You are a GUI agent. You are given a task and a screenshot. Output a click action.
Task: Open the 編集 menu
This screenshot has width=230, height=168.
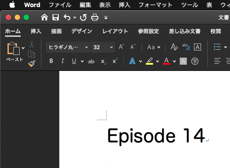85,5
